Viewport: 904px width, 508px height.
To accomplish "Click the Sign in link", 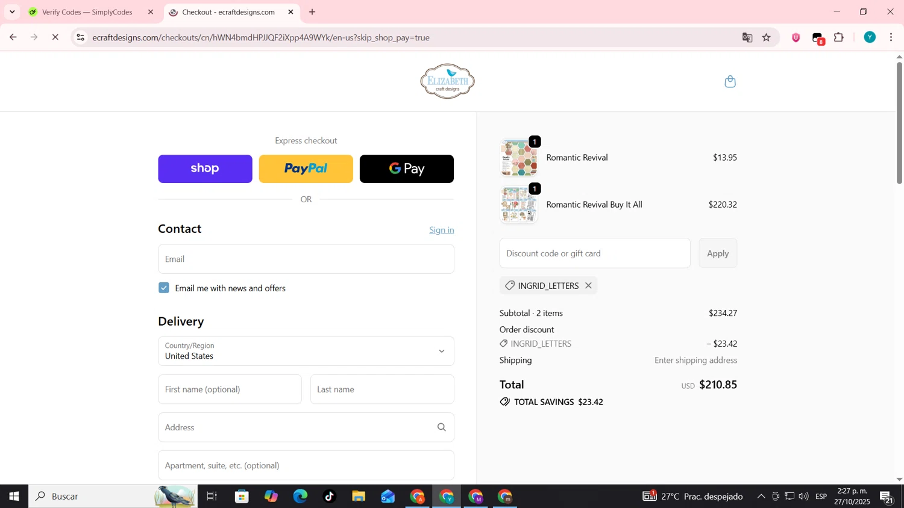I will click(442, 230).
